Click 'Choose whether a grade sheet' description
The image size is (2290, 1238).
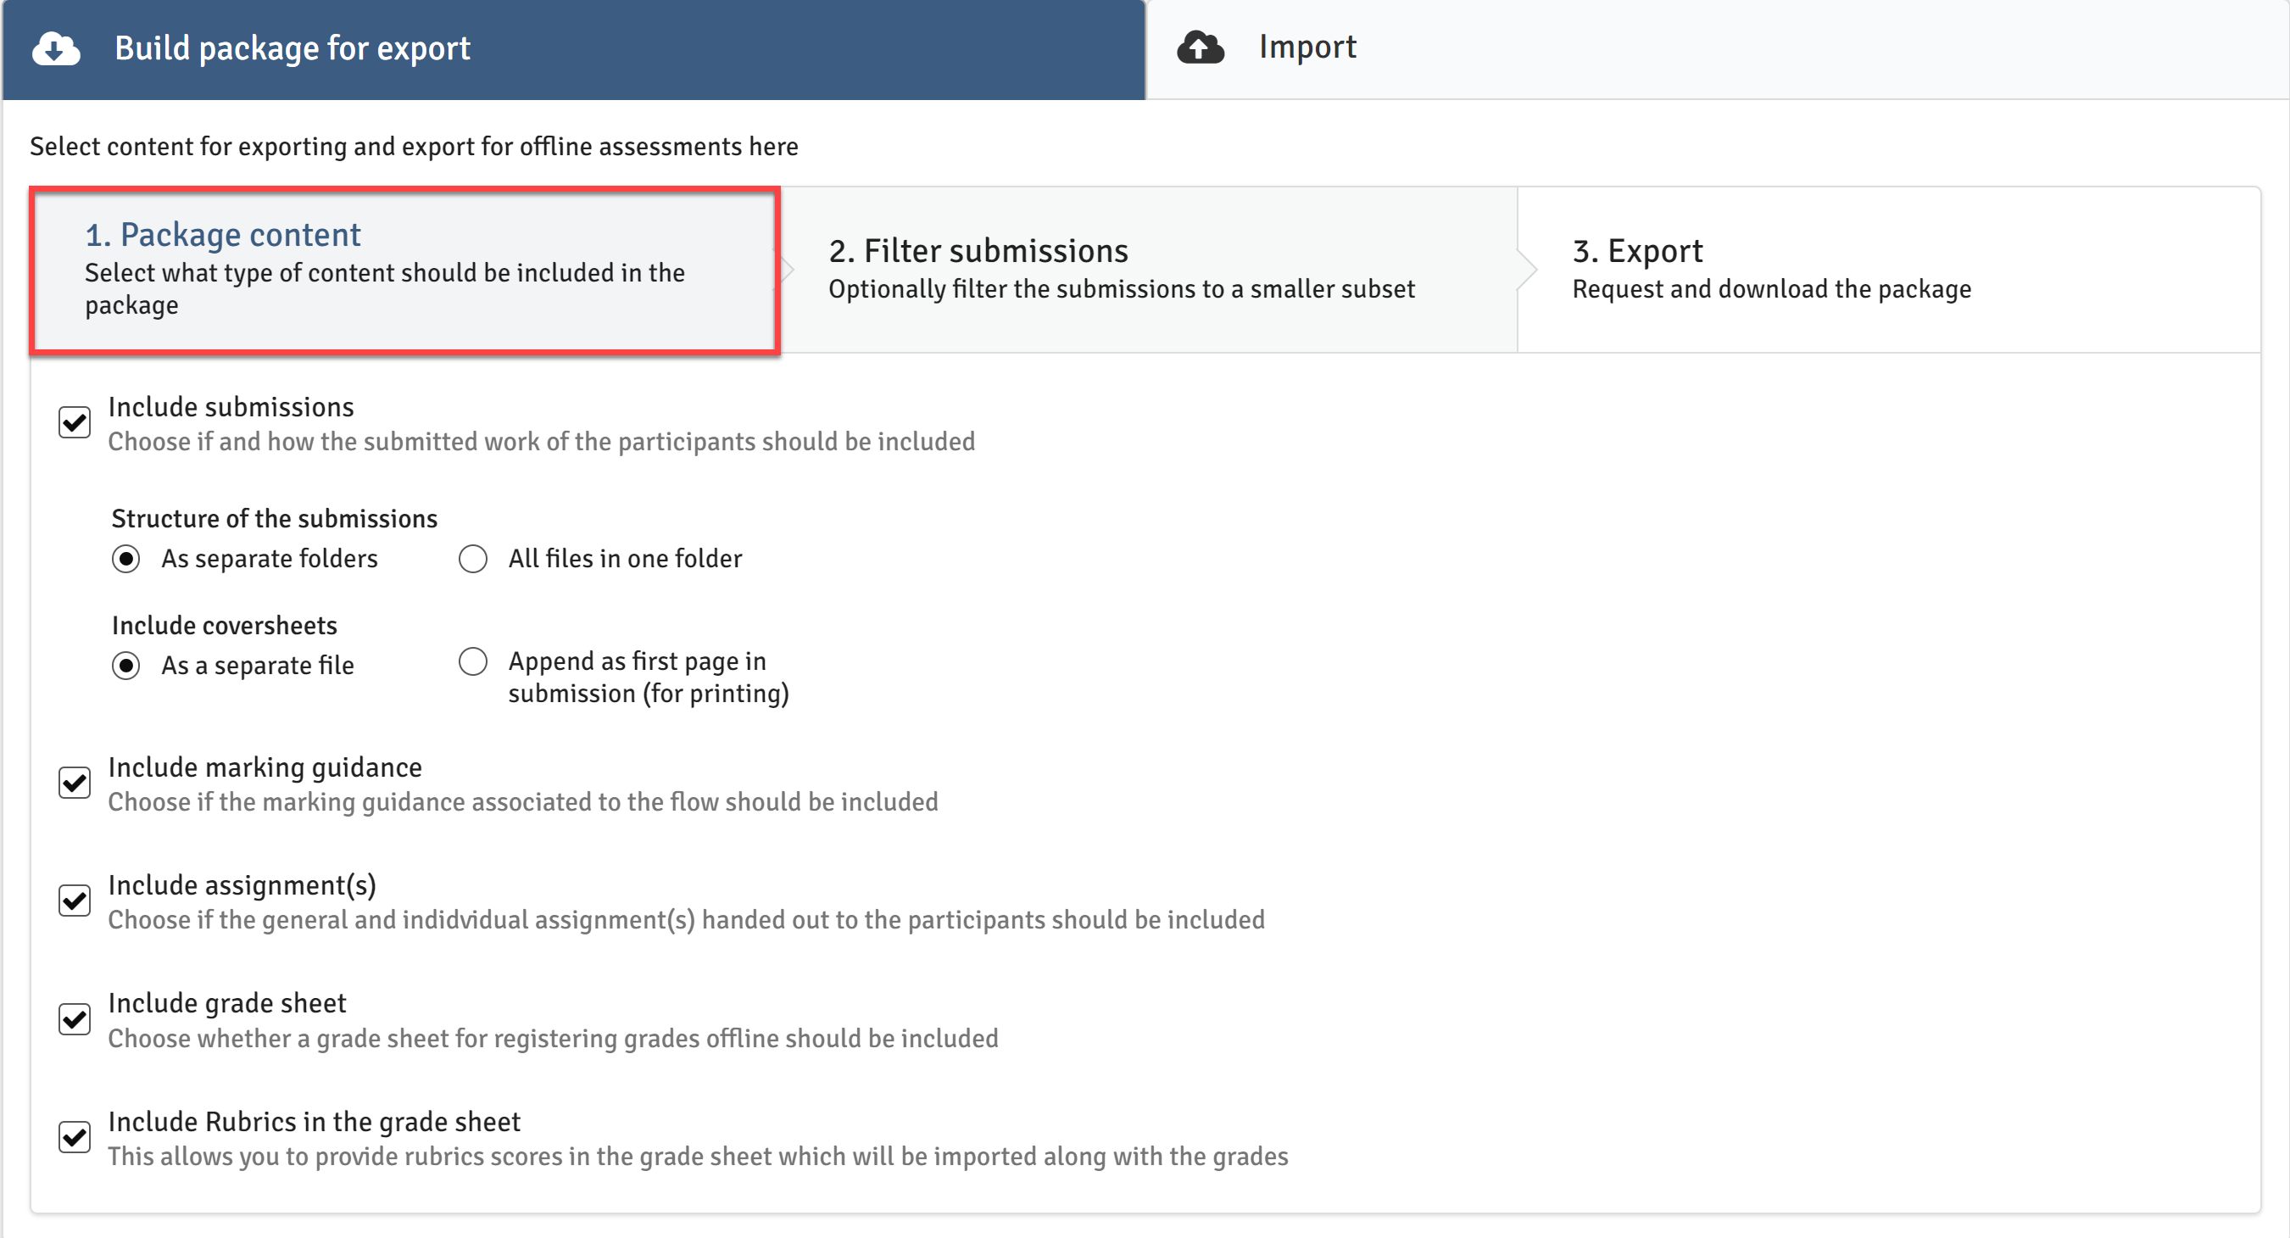[x=553, y=1039]
